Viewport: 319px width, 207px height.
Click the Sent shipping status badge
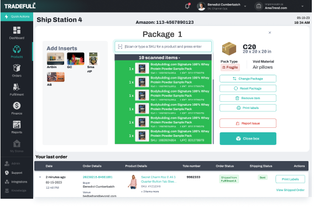point(263,178)
